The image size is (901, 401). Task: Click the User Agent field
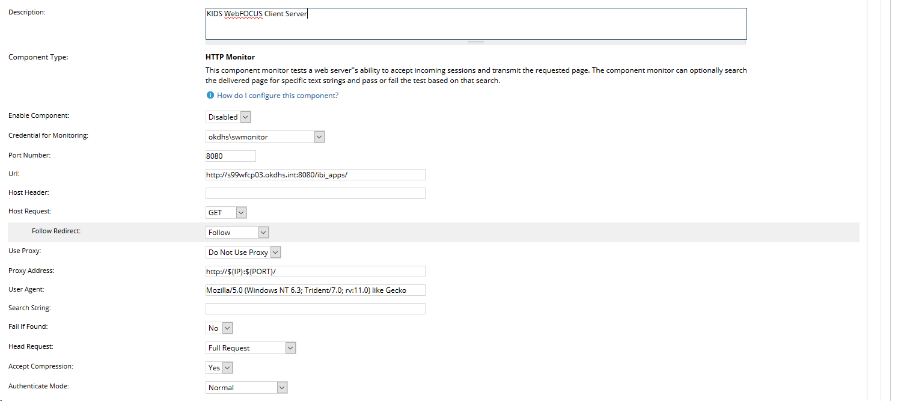pyautogui.click(x=316, y=290)
